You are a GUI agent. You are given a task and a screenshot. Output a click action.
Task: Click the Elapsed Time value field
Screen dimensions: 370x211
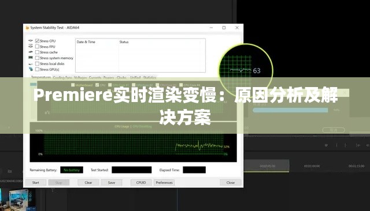click(x=194, y=170)
